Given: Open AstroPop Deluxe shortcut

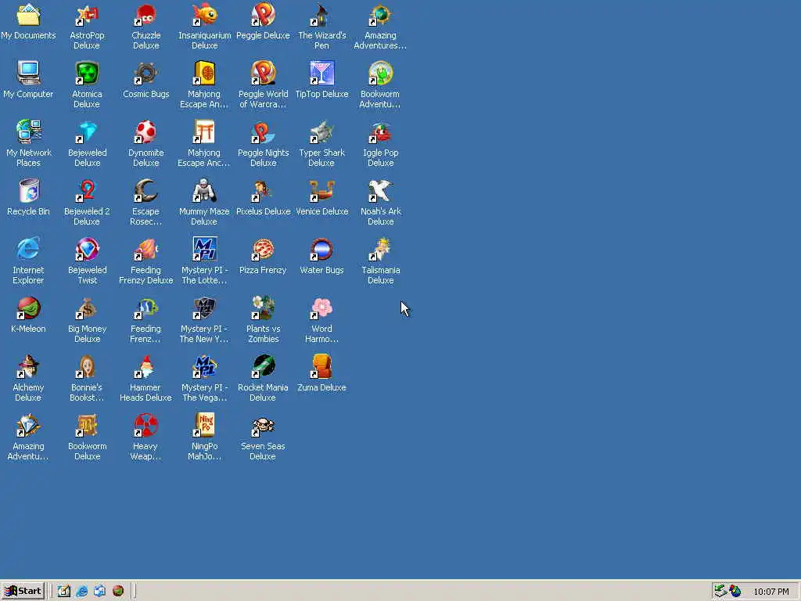Looking at the screenshot, I should tap(87, 16).
